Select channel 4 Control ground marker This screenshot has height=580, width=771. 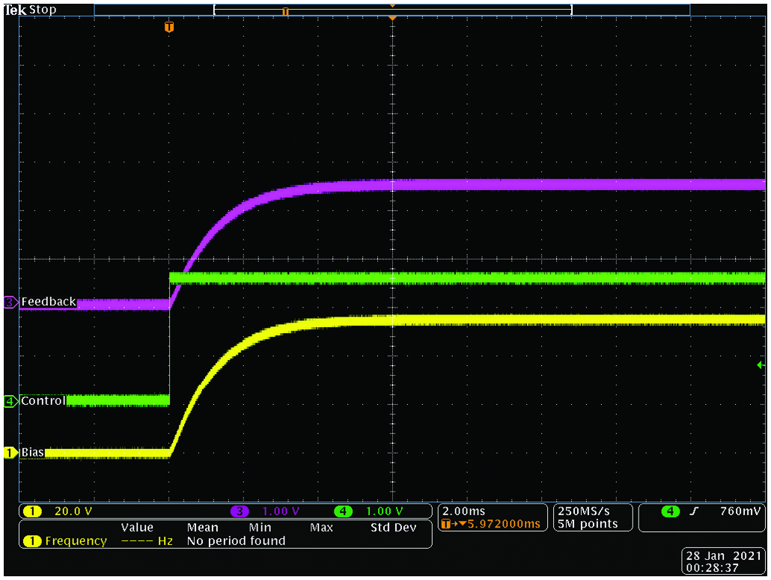(x=10, y=401)
